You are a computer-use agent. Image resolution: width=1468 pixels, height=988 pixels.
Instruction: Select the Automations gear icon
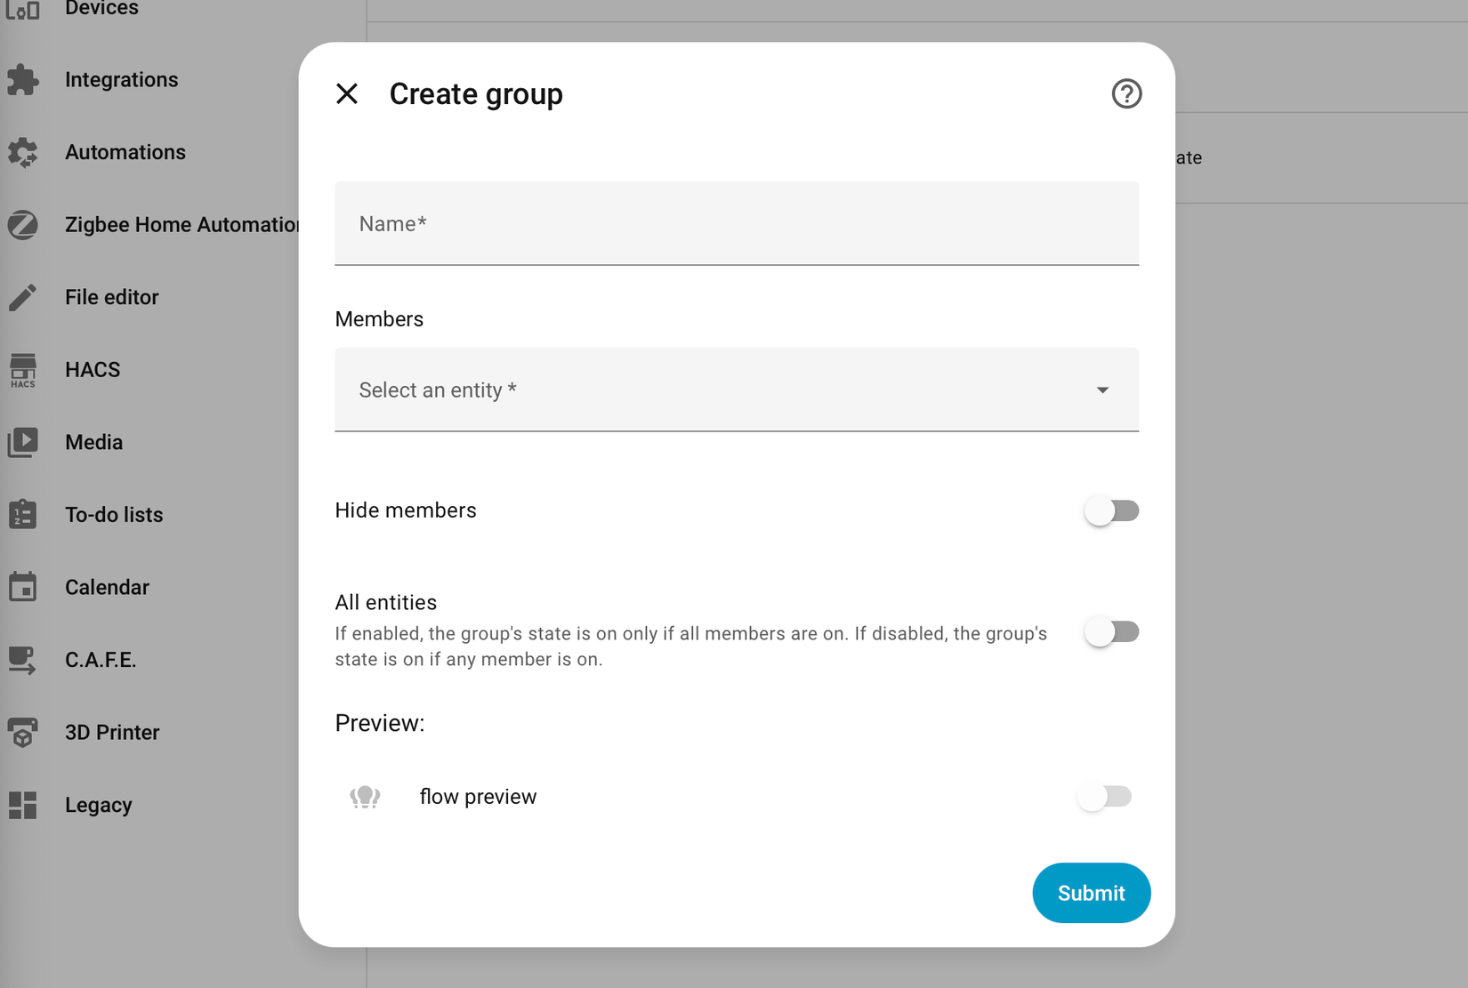pyautogui.click(x=24, y=152)
